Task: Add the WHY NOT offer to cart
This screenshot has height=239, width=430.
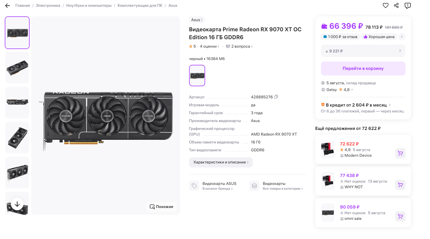Action: [400, 185]
